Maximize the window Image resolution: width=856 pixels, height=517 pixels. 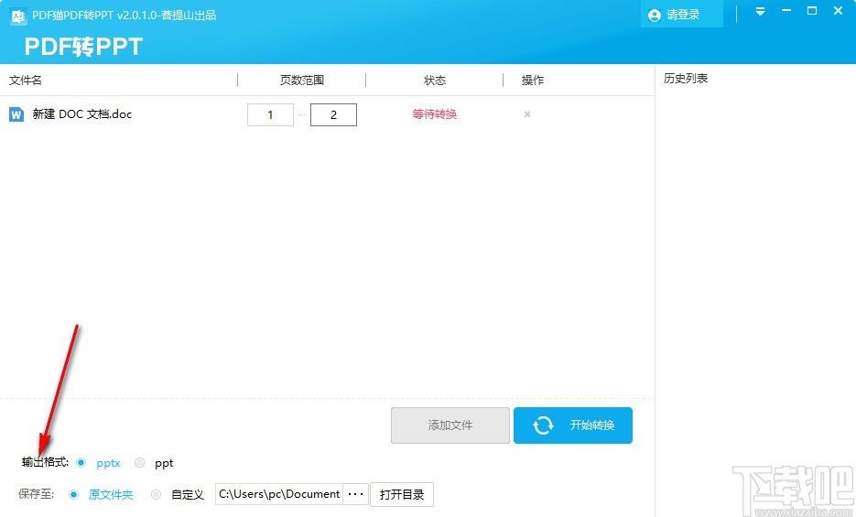pyautogui.click(x=812, y=11)
